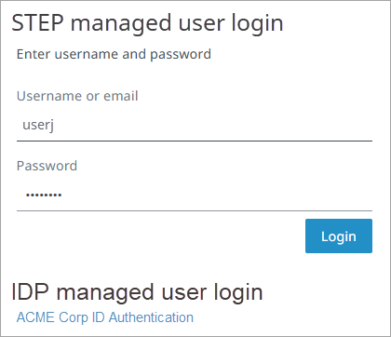Place cursor after the masked password dots
Screen dimensions: 391x337
tap(62, 195)
